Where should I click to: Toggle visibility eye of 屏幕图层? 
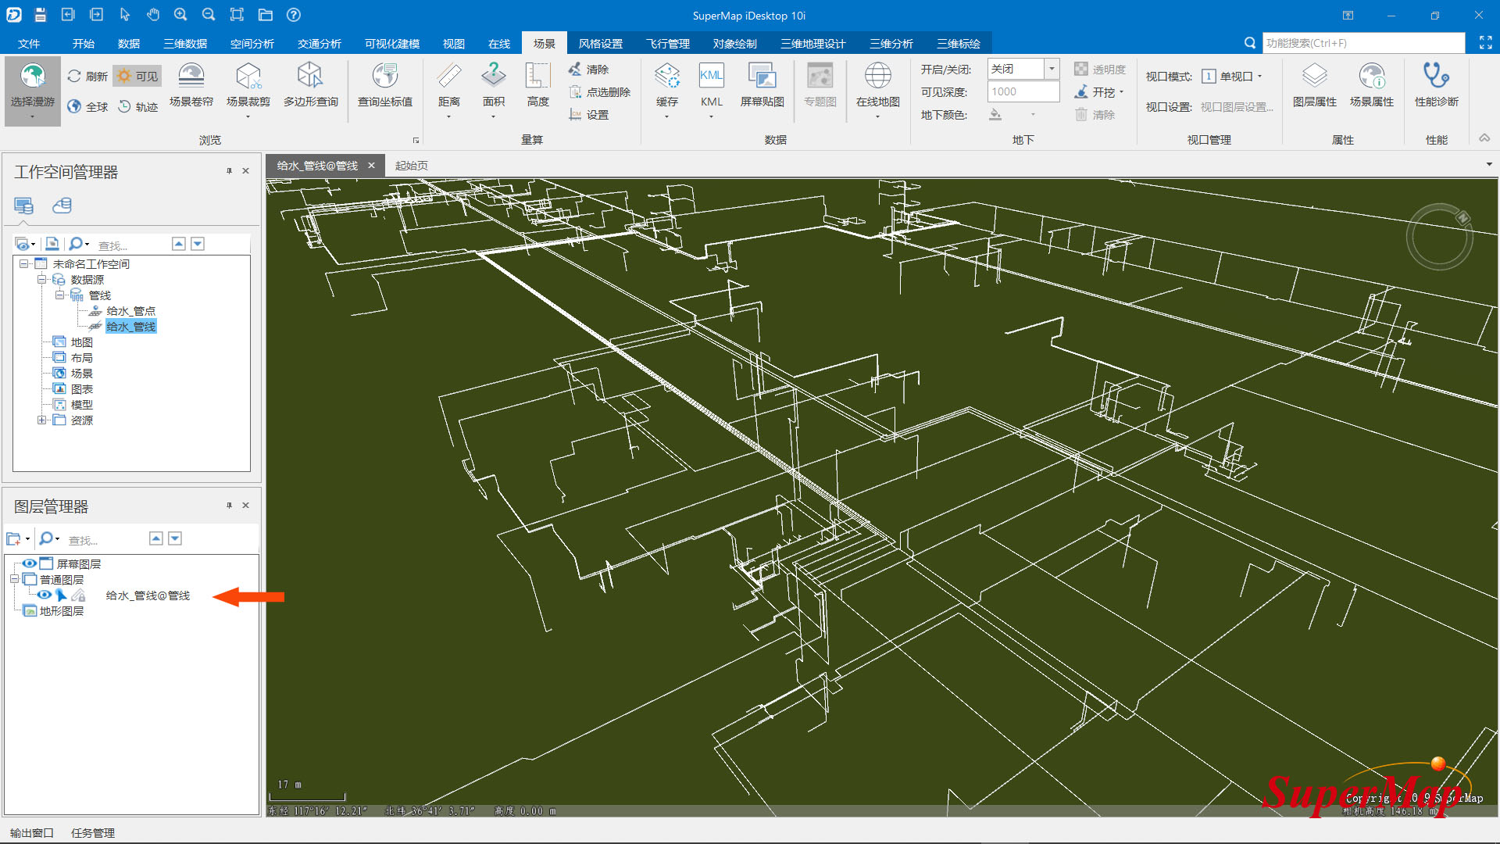29,563
